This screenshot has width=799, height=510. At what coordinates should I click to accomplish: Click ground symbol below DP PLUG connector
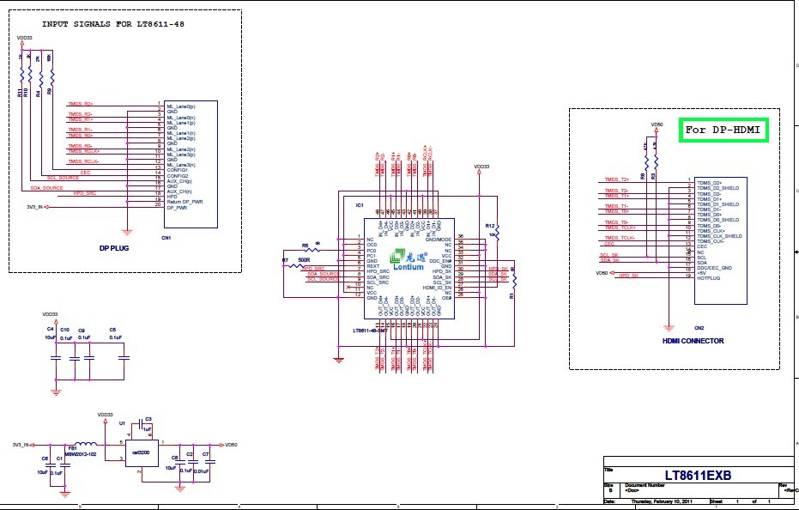point(127,232)
